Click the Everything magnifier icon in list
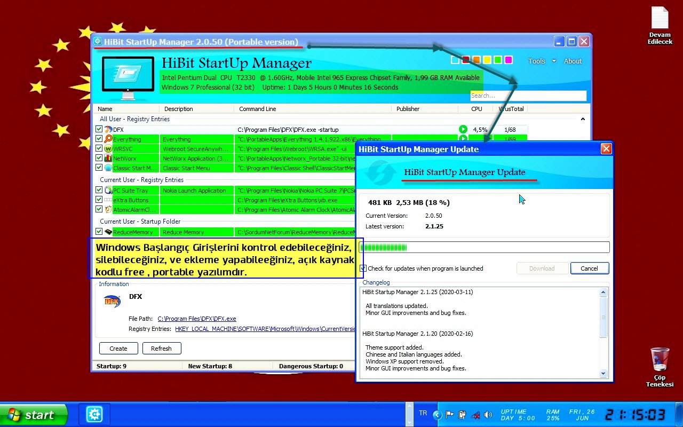Screen dimensions: 683x427 [108, 139]
